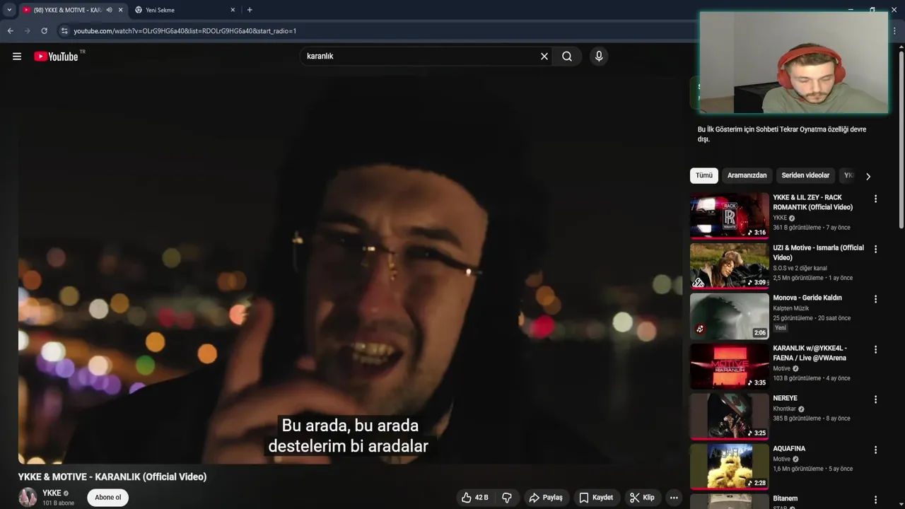Dislike the video with the thumbs-down icon
This screenshot has width=905, height=509.
click(x=507, y=498)
